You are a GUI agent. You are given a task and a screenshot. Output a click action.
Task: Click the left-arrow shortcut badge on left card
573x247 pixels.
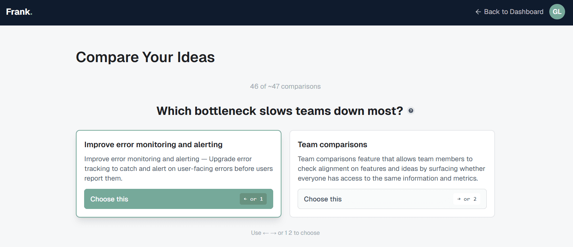(246, 199)
